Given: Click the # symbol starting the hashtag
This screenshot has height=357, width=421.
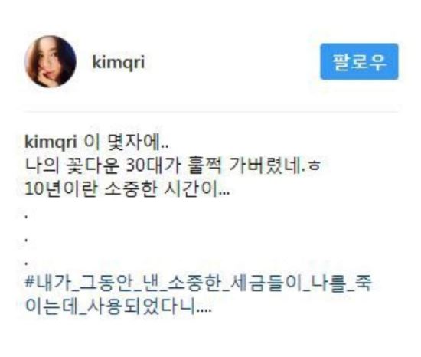Looking at the screenshot, I should (30, 283).
